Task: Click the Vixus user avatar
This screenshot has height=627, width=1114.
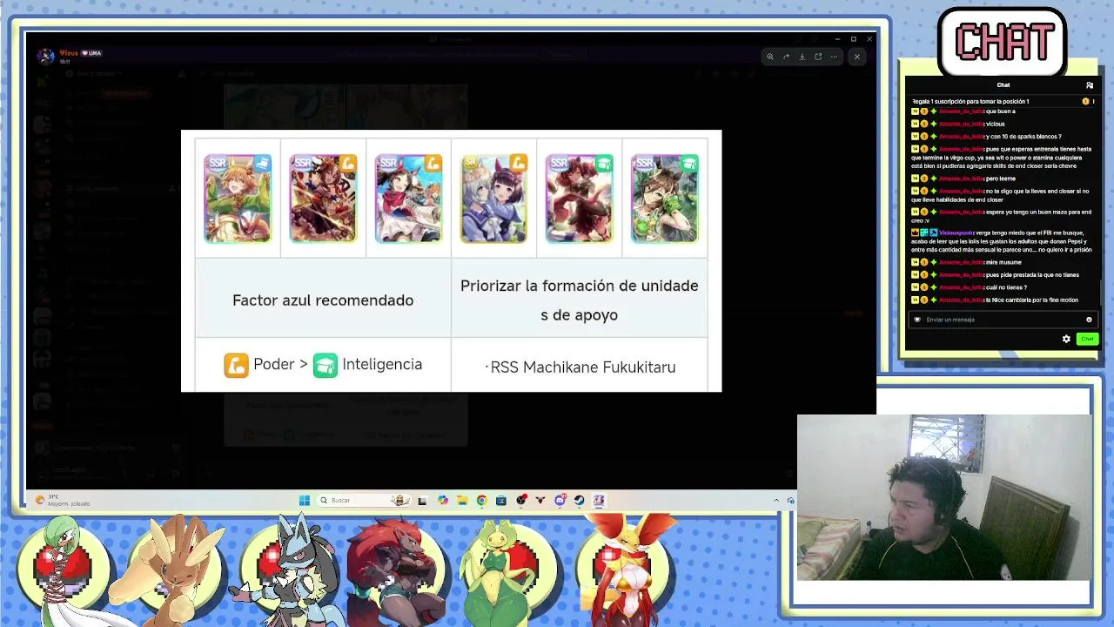Action: click(45, 57)
